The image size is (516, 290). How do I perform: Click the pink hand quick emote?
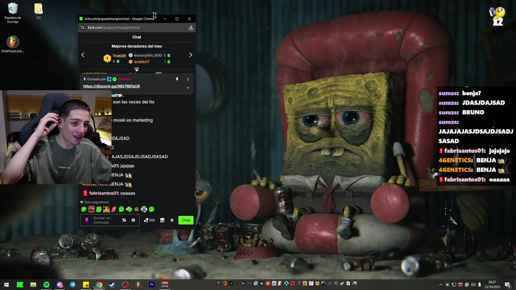[x=114, y=209]
